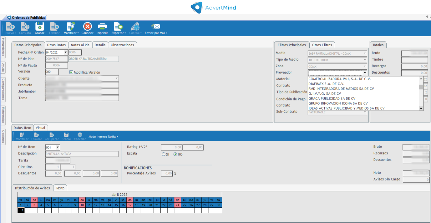This screenshot has height=223, width=431.
Task: Open the Configuraciones side panel
Action: tap(3, 89)
